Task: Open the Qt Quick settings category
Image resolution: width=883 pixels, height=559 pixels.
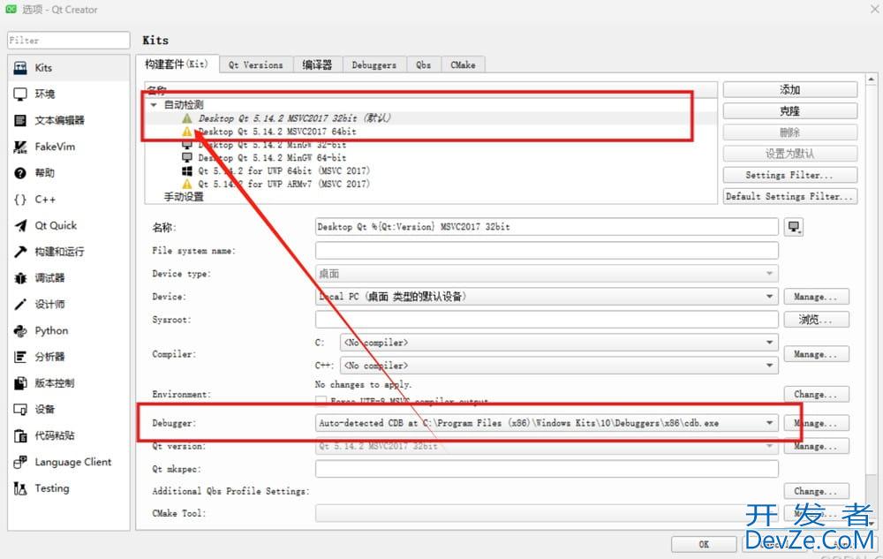Action: point(69,226)
